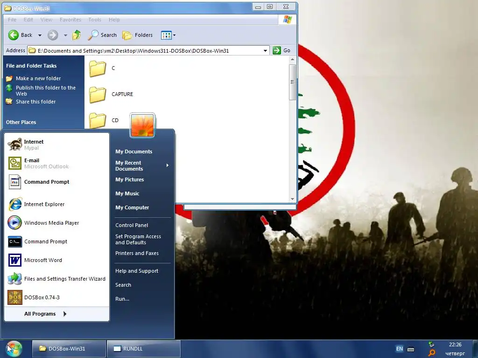Launch DOSBox 0.74-3 icon
Screen dimensions: 478x358
[x=14, y=297]
